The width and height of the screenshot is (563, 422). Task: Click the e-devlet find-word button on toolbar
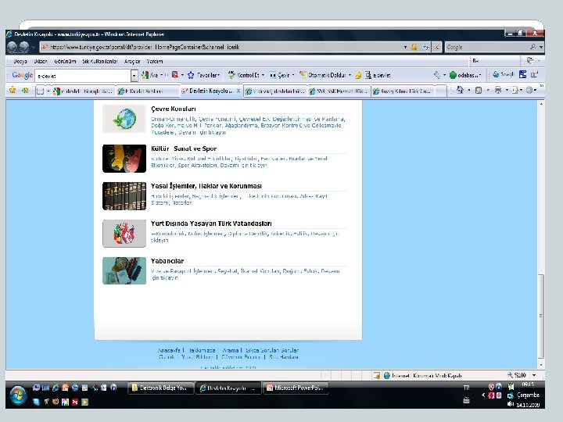(x=378, y=75)
